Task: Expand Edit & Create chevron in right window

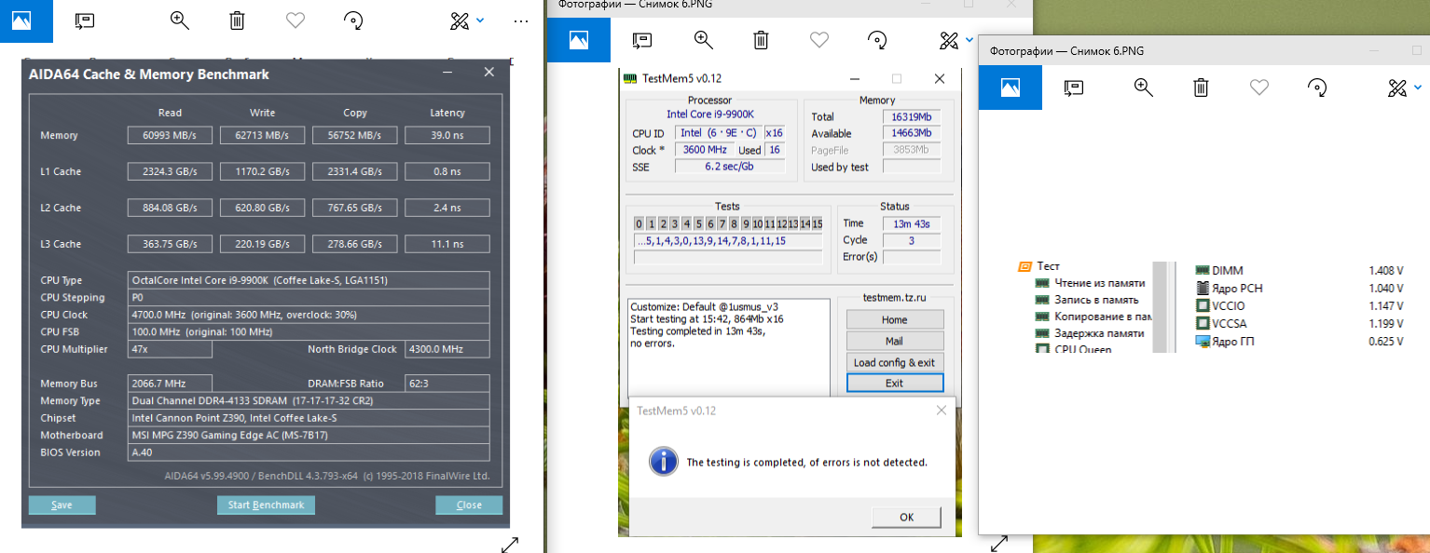Action: pyautogui.click(x=1418, y=88)
